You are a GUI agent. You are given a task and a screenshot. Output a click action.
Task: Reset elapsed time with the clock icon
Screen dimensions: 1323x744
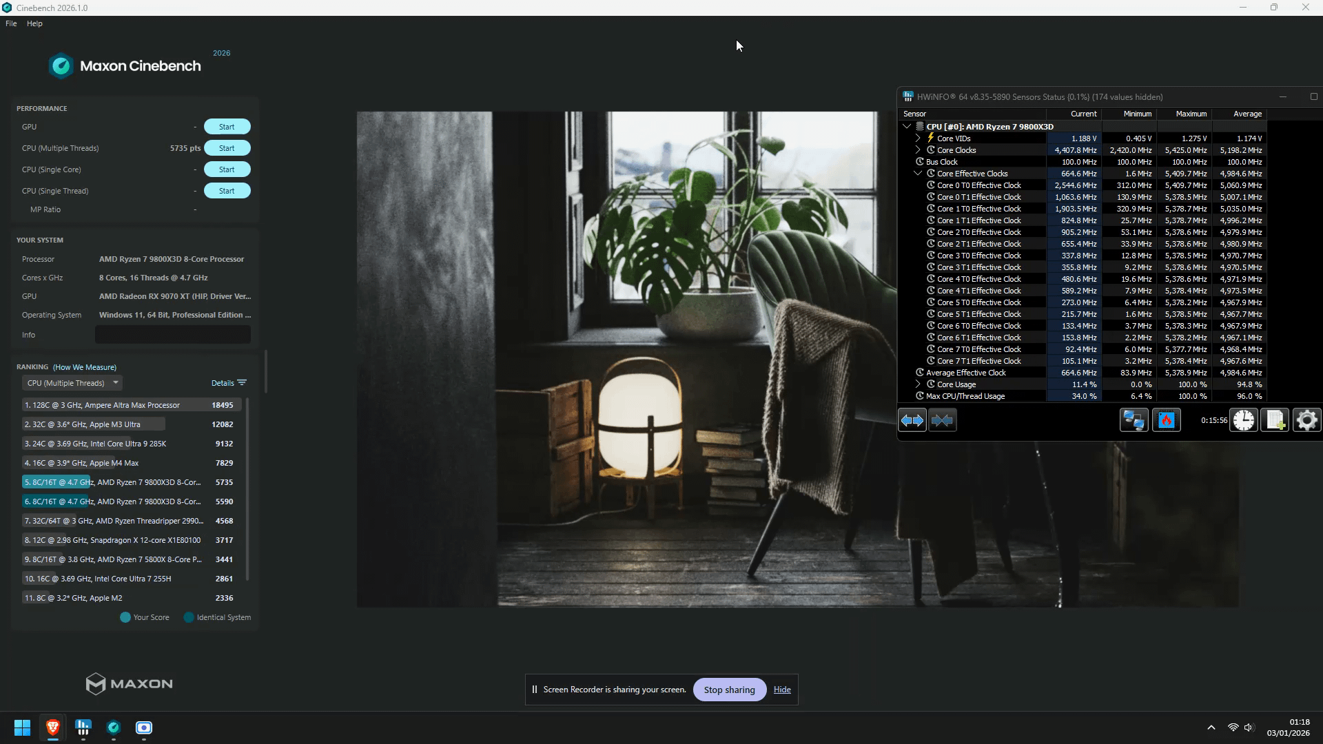pyautogui.click(x=1244, y=420)
